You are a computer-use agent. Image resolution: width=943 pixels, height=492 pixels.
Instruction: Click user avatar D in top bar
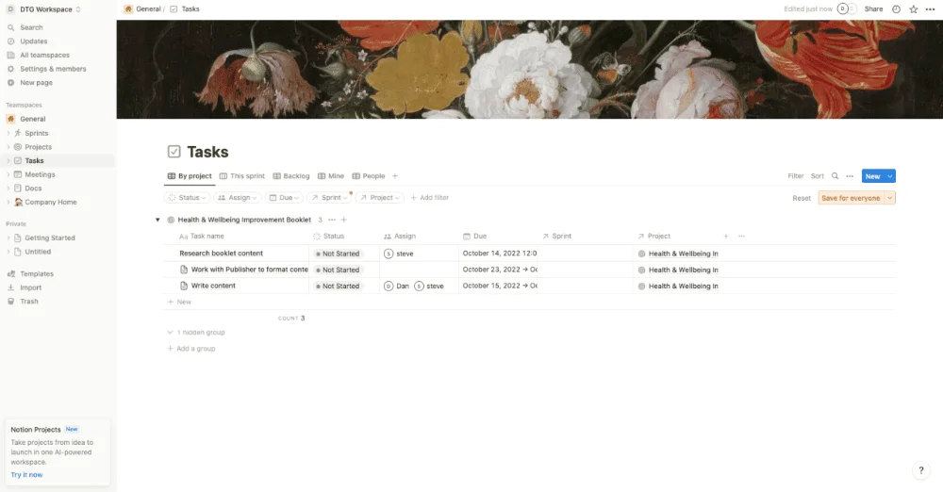point(842,9)
